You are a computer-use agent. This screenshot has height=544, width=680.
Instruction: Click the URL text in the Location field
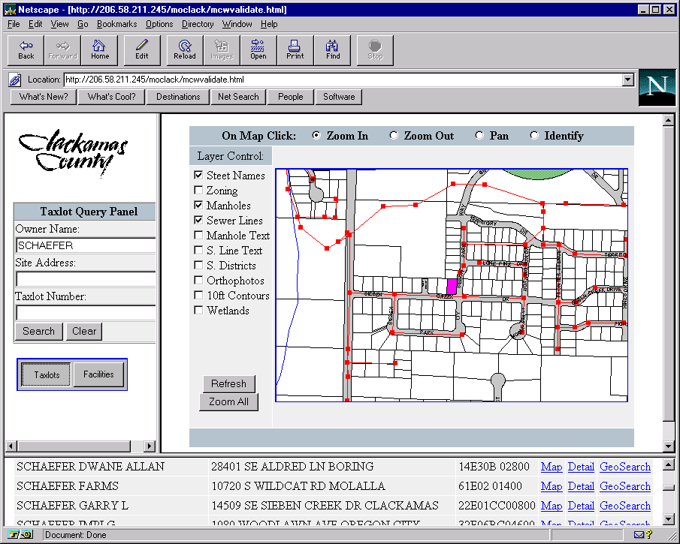(x=154, y=80)
